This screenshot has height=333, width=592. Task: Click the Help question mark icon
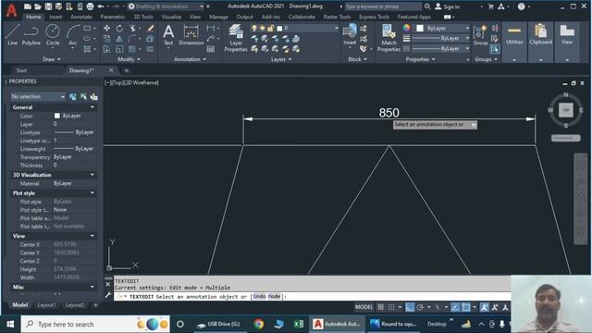tap(521, 6)
